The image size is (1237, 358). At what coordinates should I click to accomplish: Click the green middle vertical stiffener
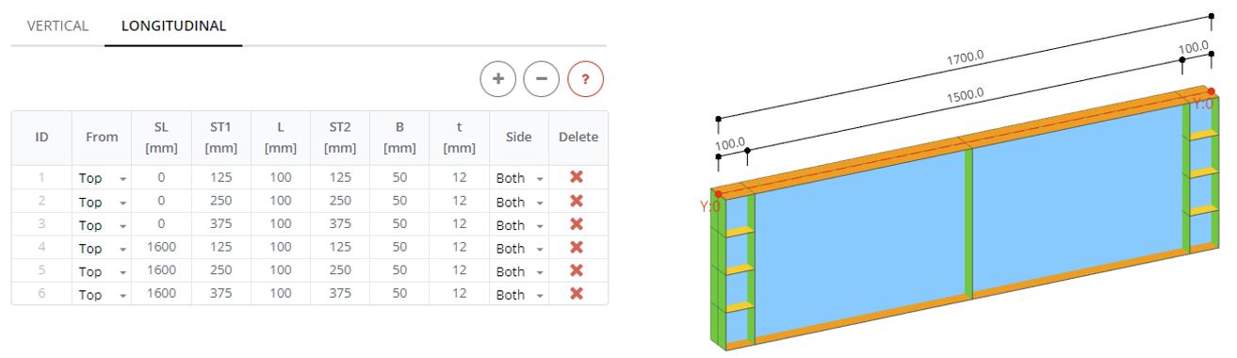point(968,223)
